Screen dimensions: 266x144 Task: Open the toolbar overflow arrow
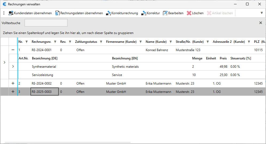tap(261, 13)
